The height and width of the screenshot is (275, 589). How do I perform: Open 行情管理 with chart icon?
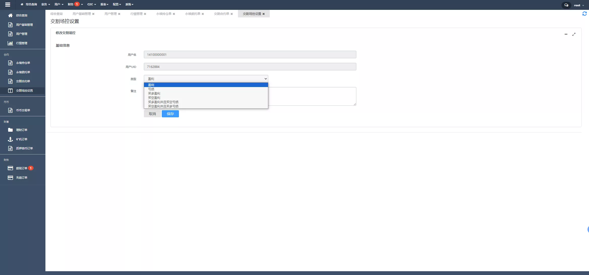[21, 43]
